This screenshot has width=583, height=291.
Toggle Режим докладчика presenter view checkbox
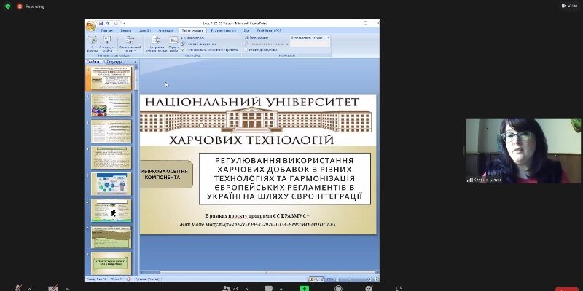tap(246, 49)
